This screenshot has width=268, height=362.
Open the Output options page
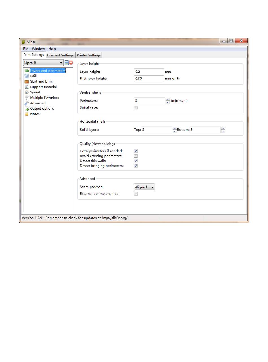tap(42, 109)
